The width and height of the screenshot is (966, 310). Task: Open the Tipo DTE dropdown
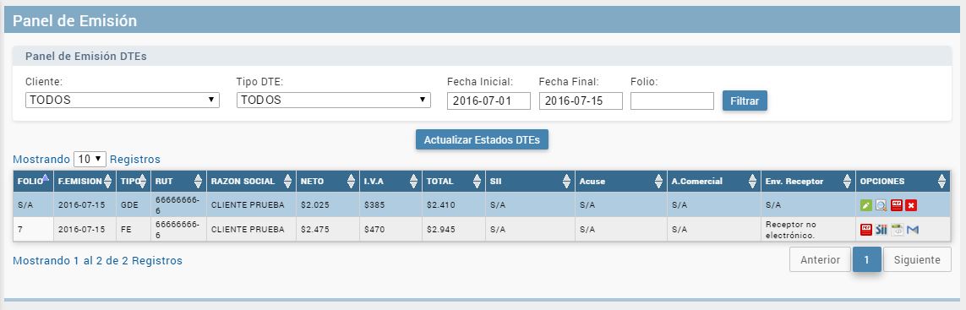(x=333, y=100)
